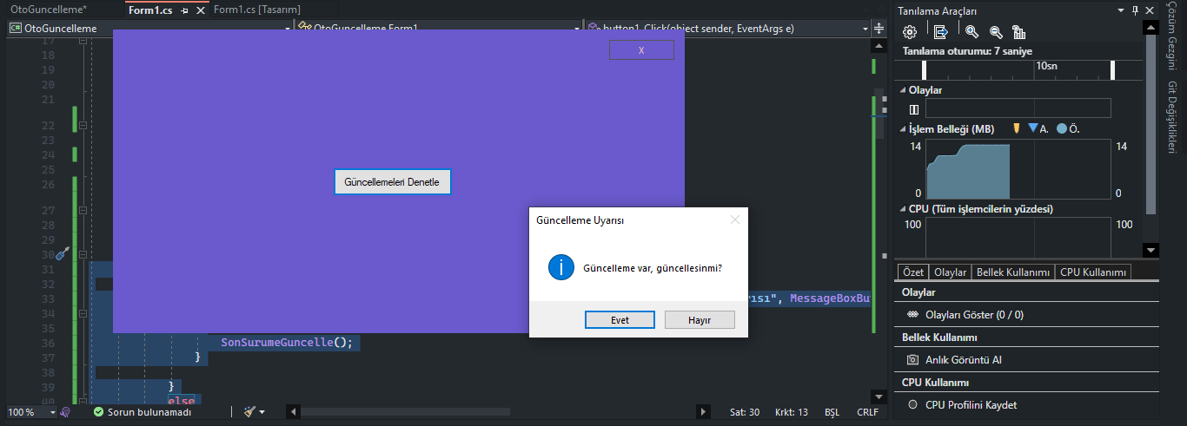Image resolution: width=1187 pixels, height=426 pixels.
Task: Click the İşlem Belleği memory graph
Action: point(1018,170)
